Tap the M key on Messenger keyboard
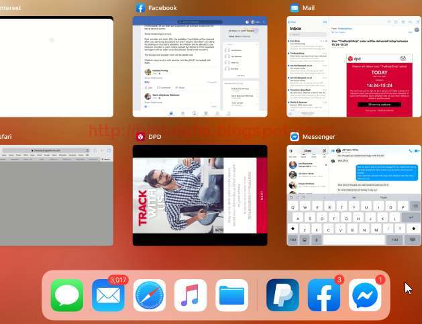 [376, 229]
